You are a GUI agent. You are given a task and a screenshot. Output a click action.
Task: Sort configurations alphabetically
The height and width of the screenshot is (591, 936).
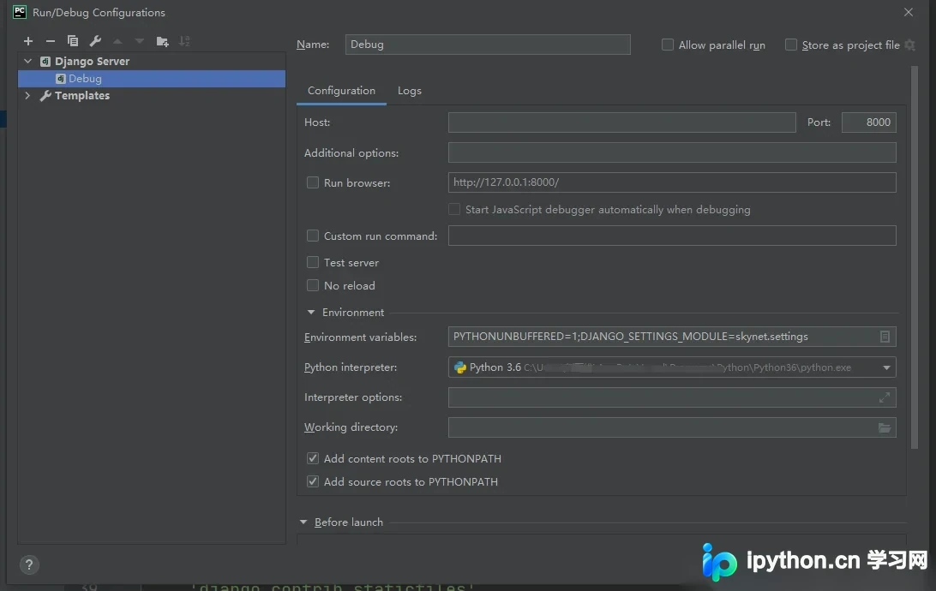(184, 41)
